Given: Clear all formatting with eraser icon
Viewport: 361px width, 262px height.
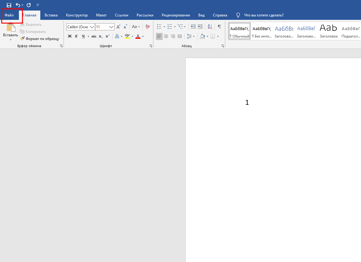Looking at the screenshot, I should (x=147, y=27).
